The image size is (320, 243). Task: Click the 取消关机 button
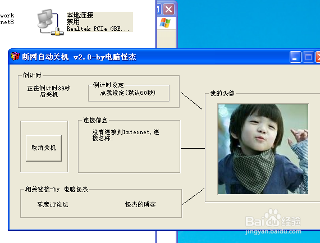(44, 148)
